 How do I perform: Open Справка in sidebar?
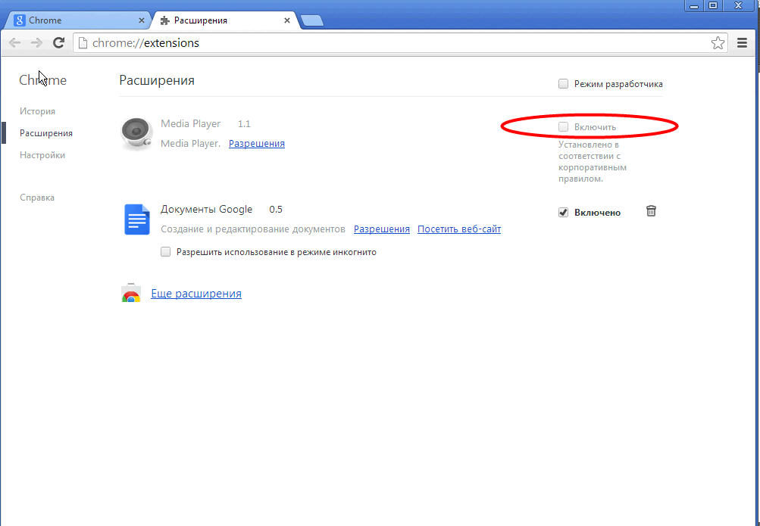[37, 198]
